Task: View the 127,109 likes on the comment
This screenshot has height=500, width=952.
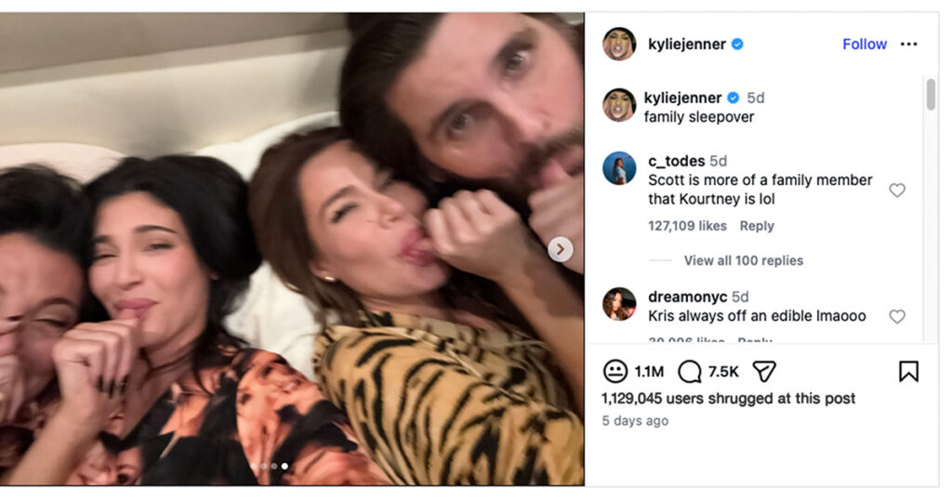Action: [687, 226]
